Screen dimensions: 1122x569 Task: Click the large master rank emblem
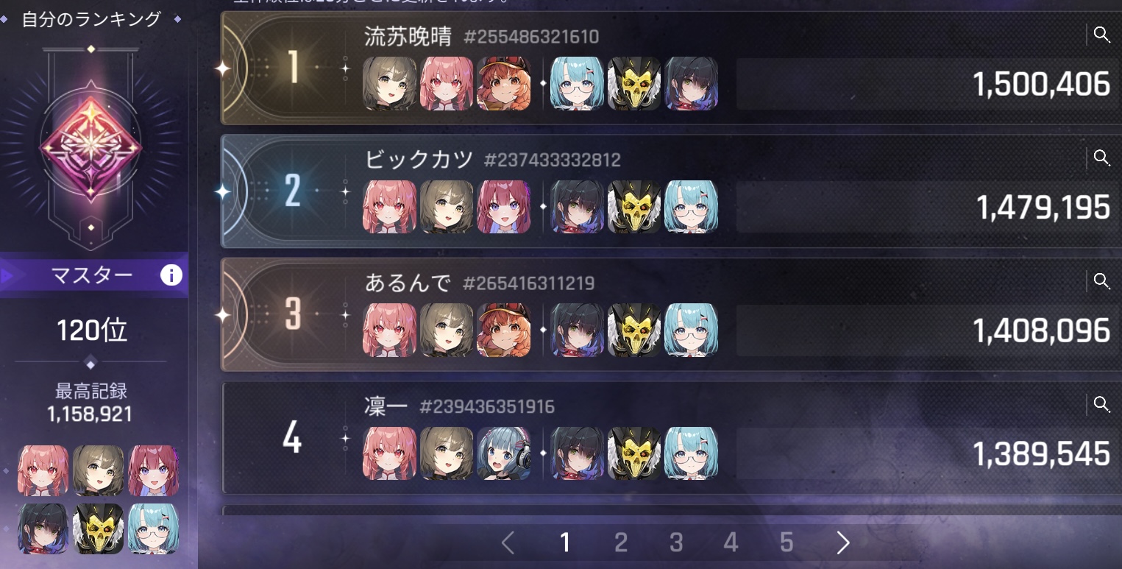90,148
